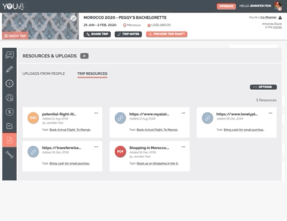Click the link icon on transferwise card
The image size is (287, 221).
(x=33, y=152)
